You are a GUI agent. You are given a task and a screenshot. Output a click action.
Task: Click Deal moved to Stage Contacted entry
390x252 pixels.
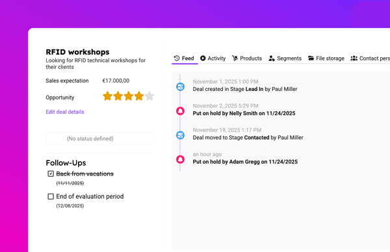click(x=248, y=138)
